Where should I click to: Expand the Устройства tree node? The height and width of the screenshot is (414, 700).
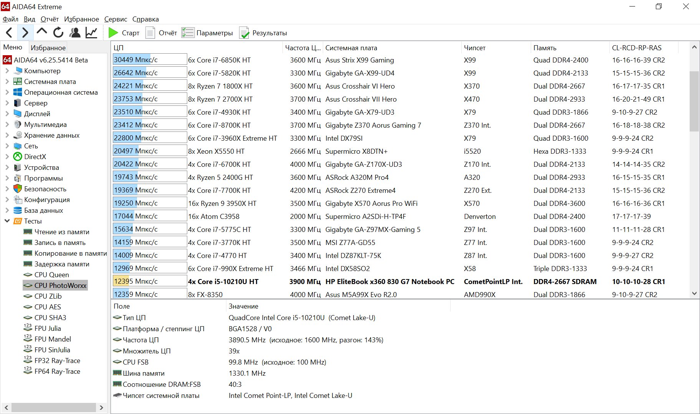click(7, 168)
